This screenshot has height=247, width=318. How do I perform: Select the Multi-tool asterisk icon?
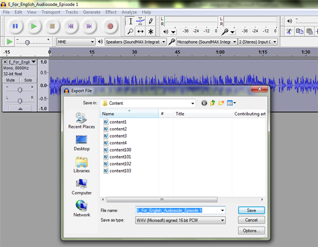tap(151, 31)
